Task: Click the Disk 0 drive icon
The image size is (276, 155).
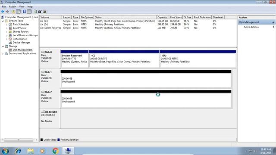Action: pos(43,52)
